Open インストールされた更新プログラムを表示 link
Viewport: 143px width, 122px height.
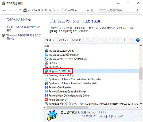coord(23,29)
